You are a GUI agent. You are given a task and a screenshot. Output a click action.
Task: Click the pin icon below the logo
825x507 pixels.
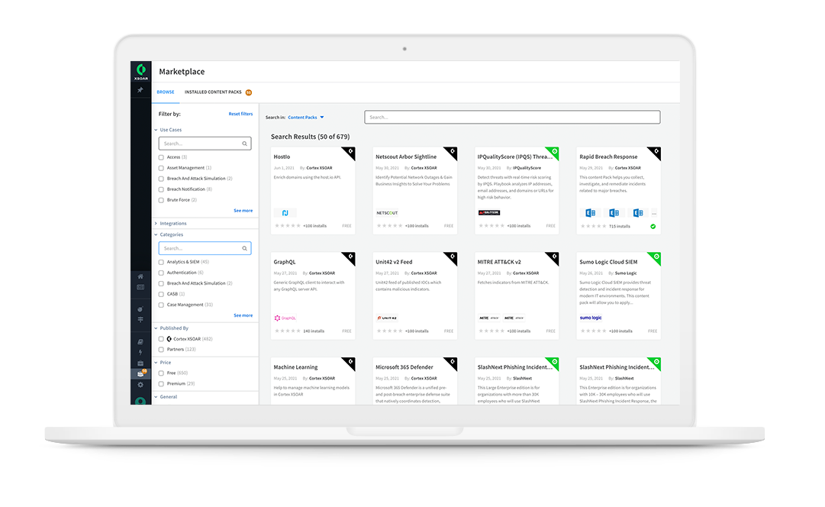pyautogui.click(x=141, y=89)
